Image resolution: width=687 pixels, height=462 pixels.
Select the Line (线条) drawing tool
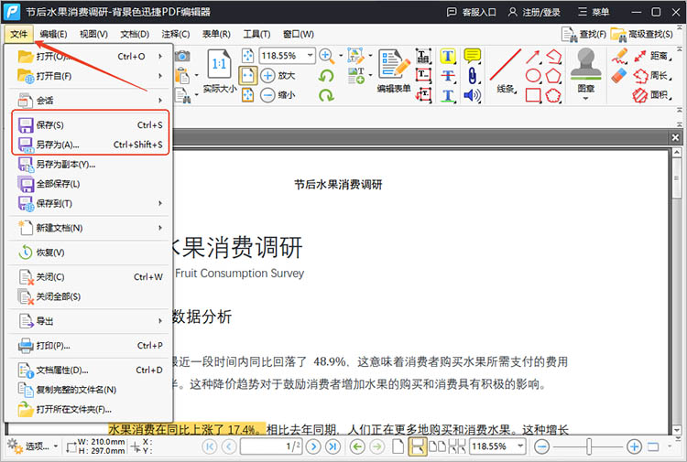coord(505,66)
